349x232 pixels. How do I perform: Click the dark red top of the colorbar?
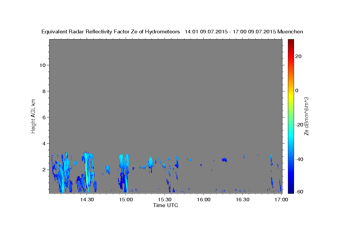click(x=291, y=42)
